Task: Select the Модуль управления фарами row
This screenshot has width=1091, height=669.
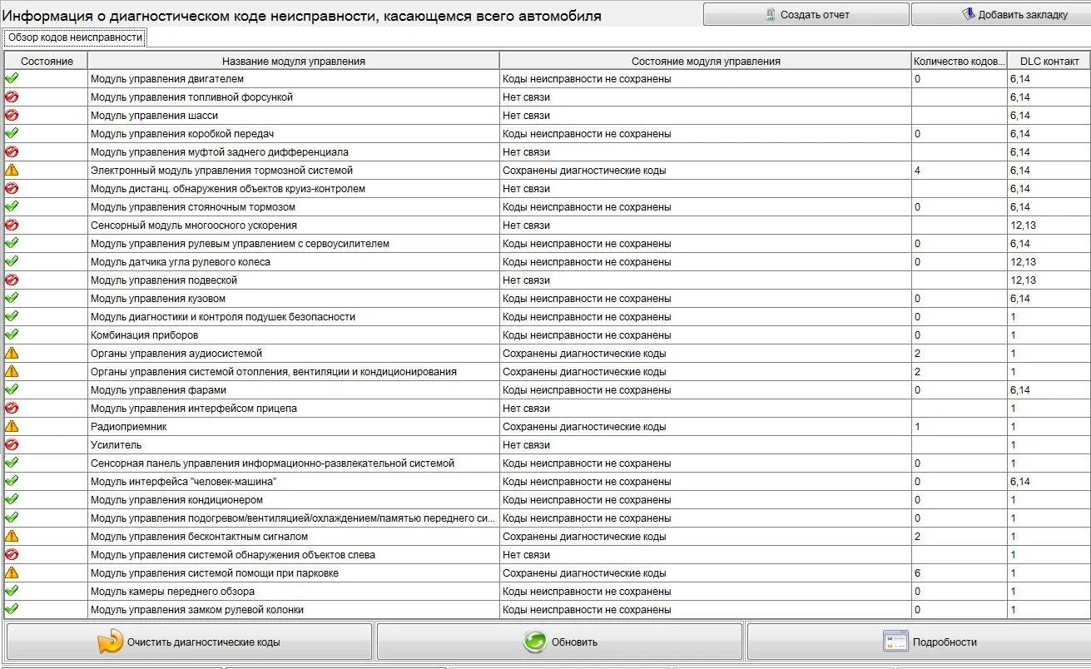Action: point(547,389)
